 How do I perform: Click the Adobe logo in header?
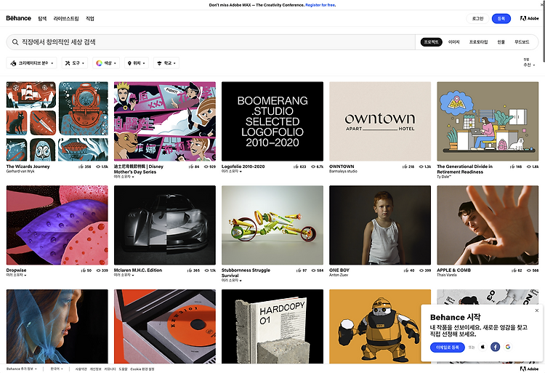point(529,18)
